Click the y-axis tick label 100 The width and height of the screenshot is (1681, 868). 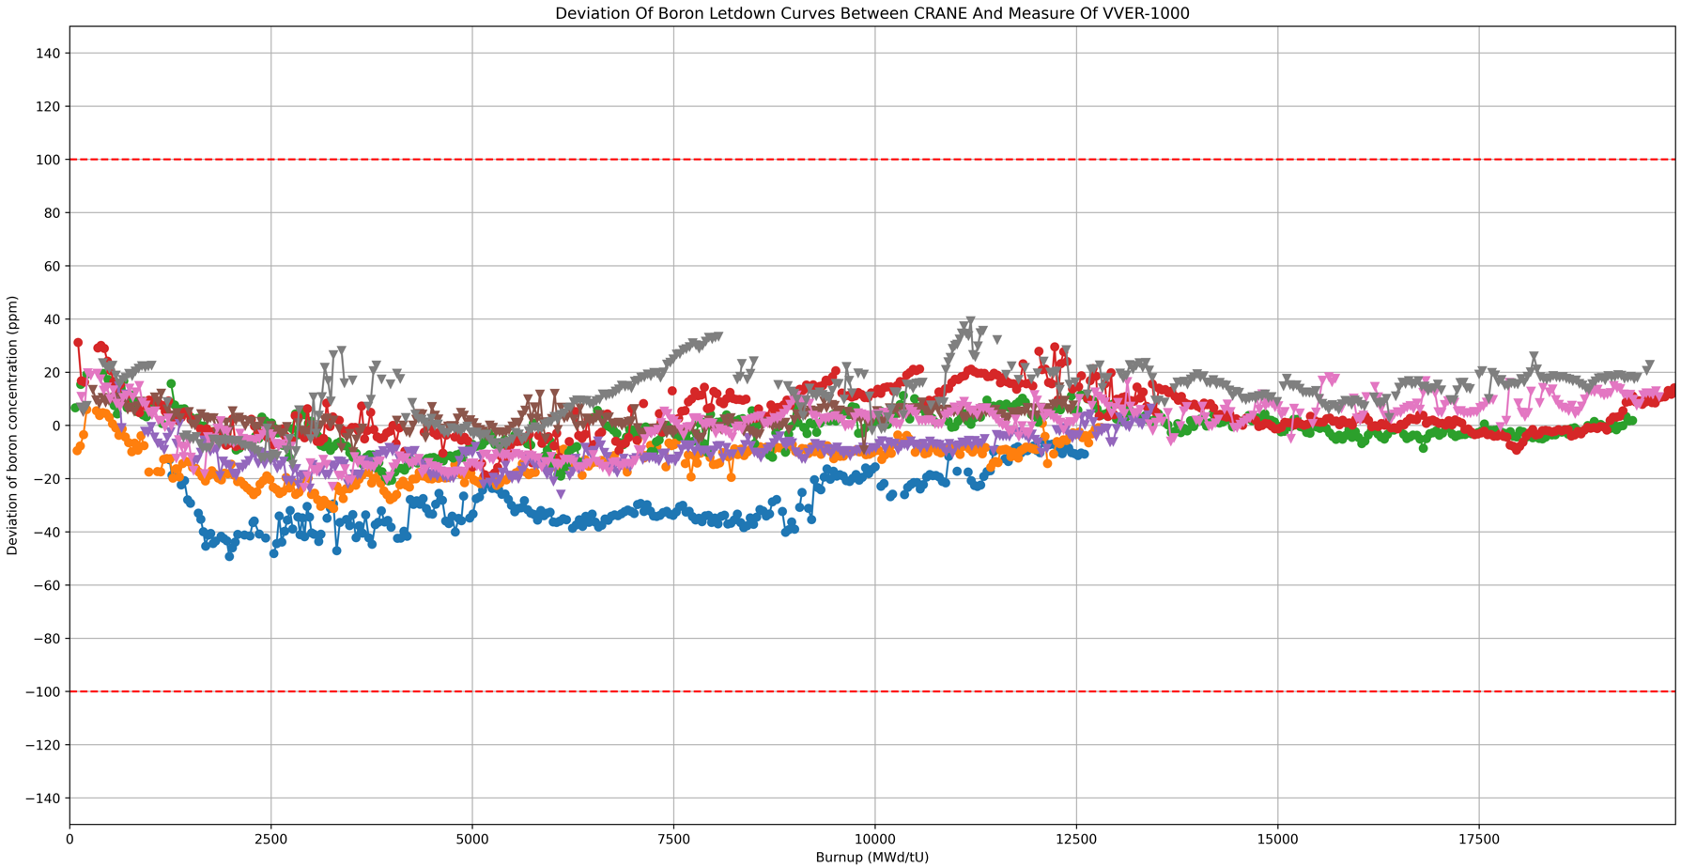tap(49, 160)
